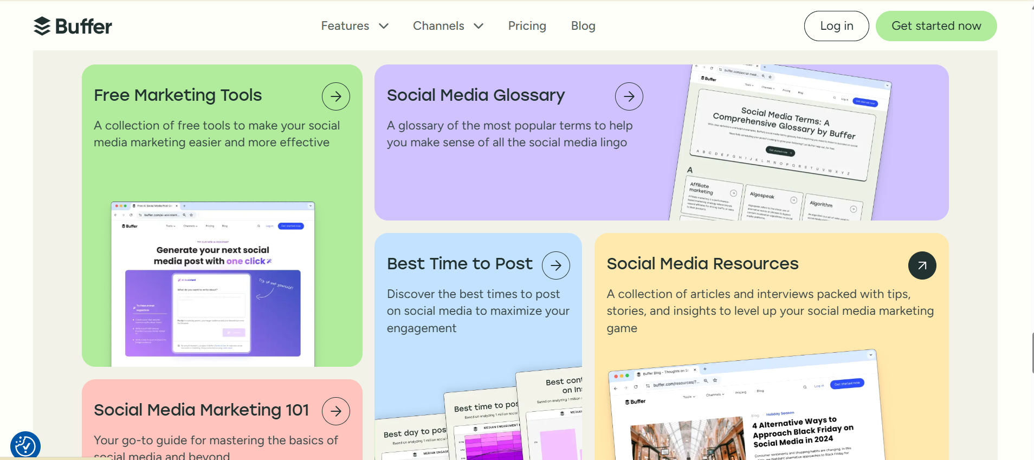Viewport: 1034px width, 460px height.
Task: Click arrow icon on Social Media Marketing 101 card
Action: (x=336, y=411)
